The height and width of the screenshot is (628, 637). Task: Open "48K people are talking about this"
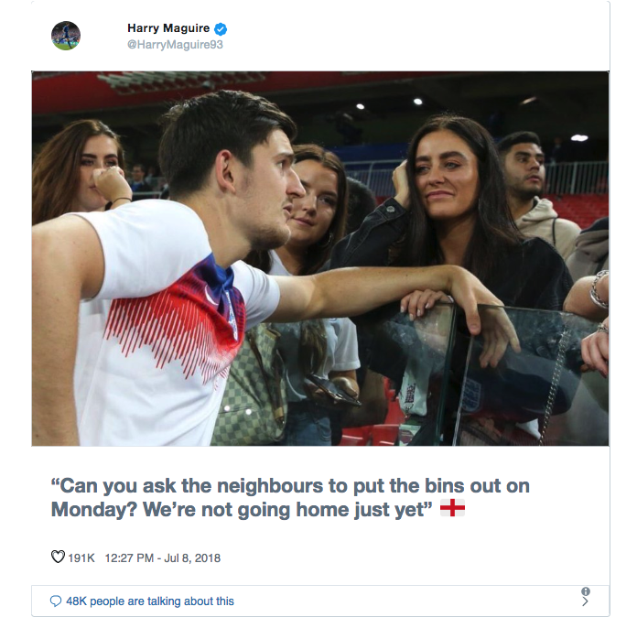(150, 601)
